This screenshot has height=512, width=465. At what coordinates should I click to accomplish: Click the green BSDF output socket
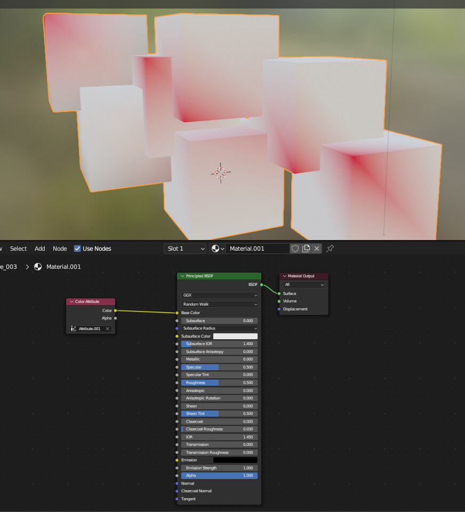pyautogui.click(x=261, y=284)
